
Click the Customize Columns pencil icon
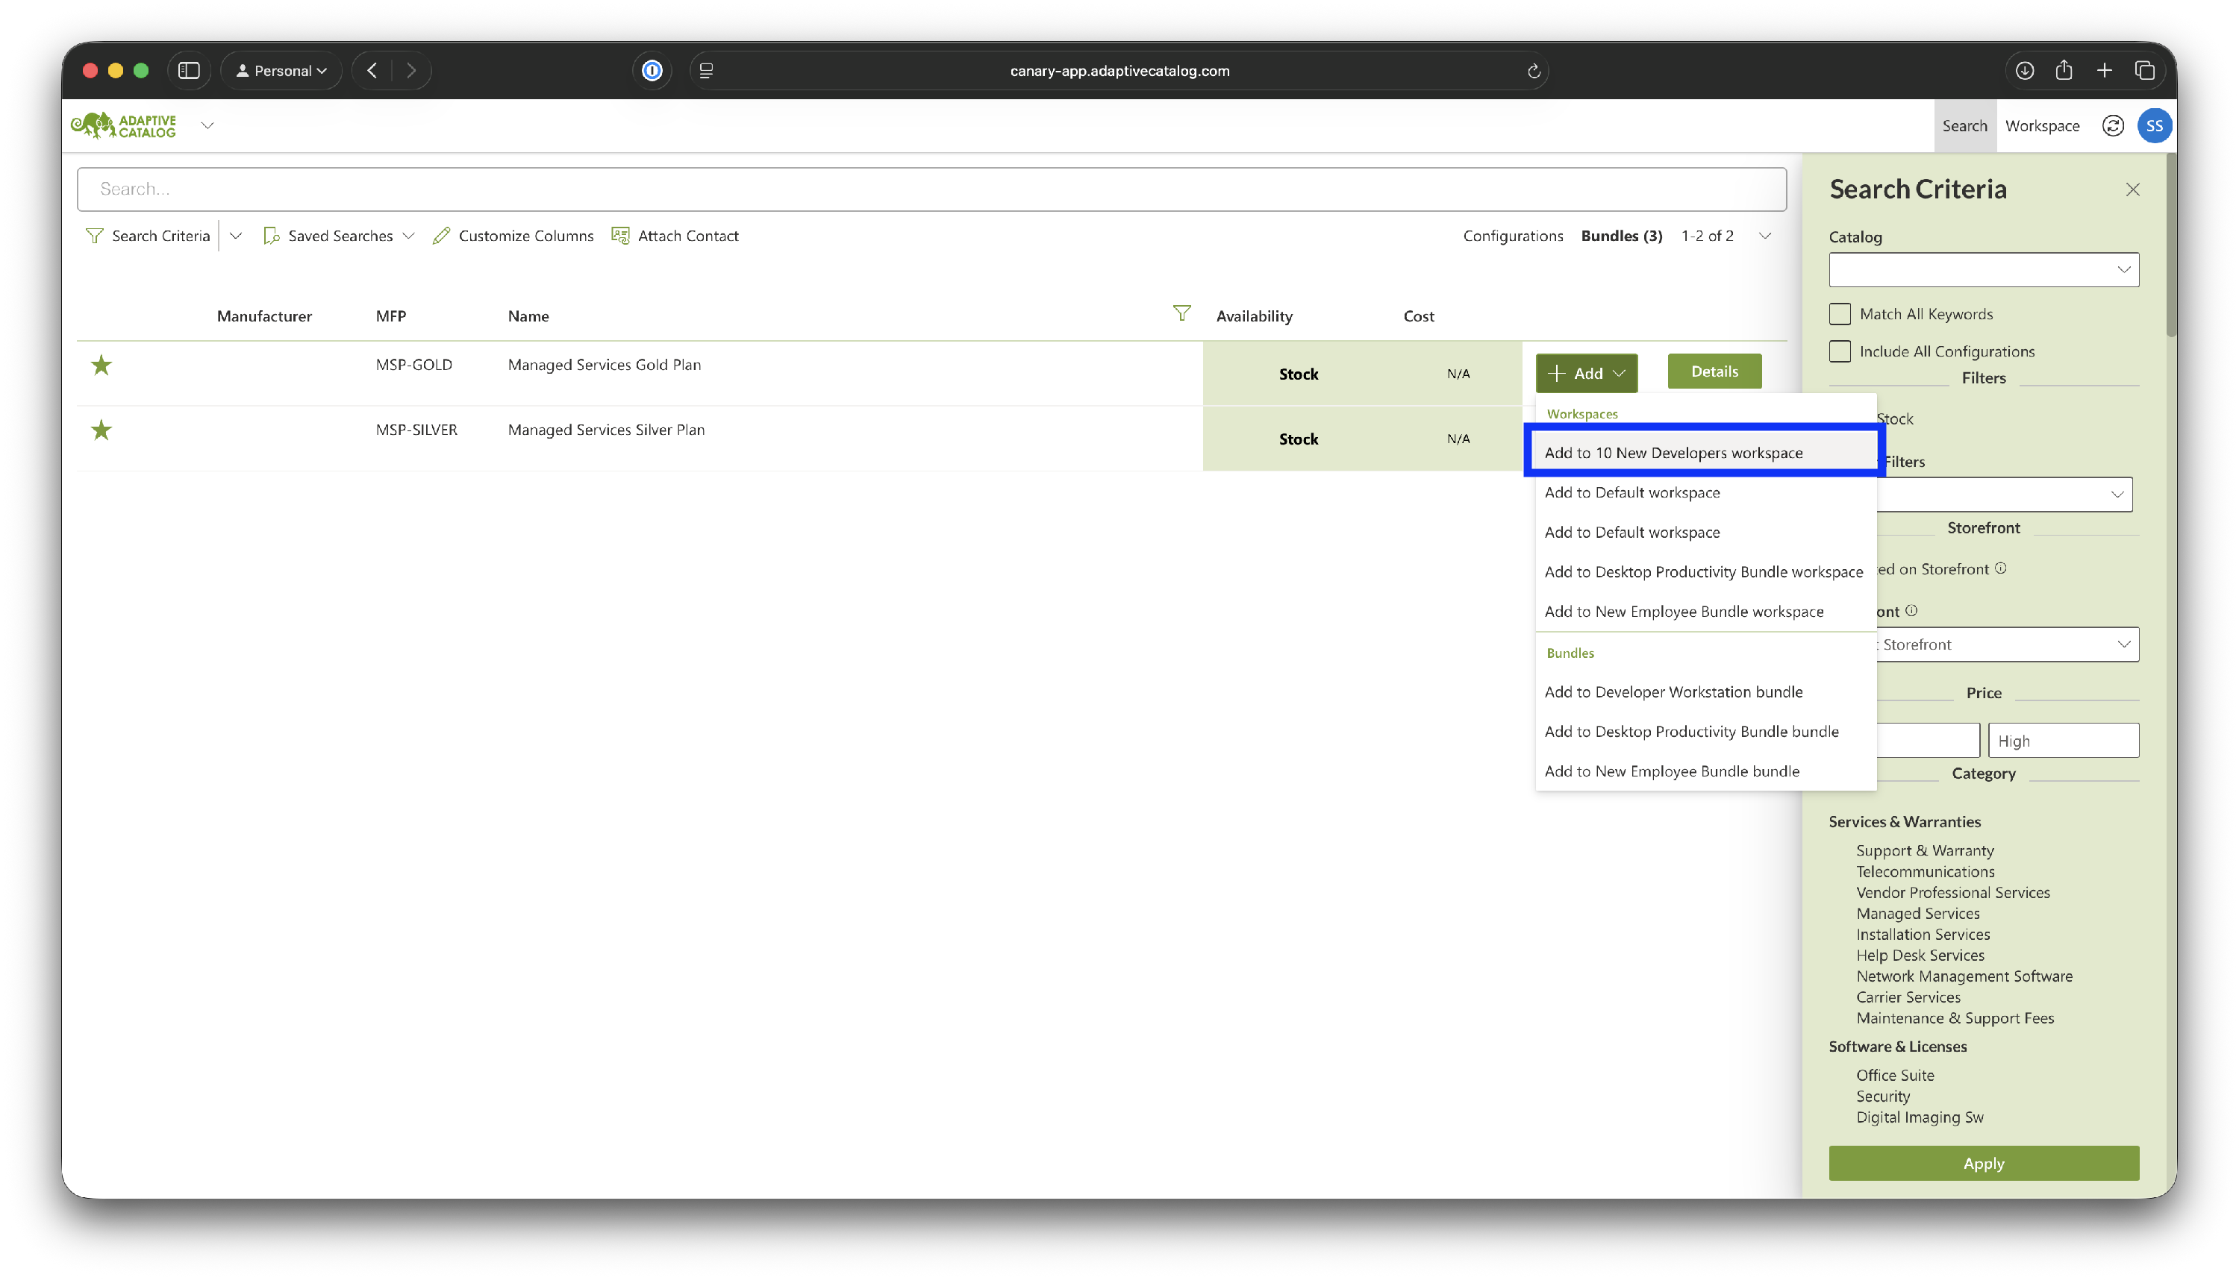click(442, 236)
